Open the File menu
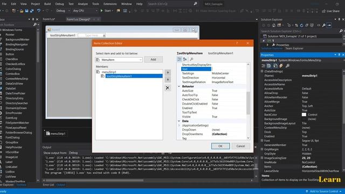Screen dimensions: 345x194 [4, 4]
